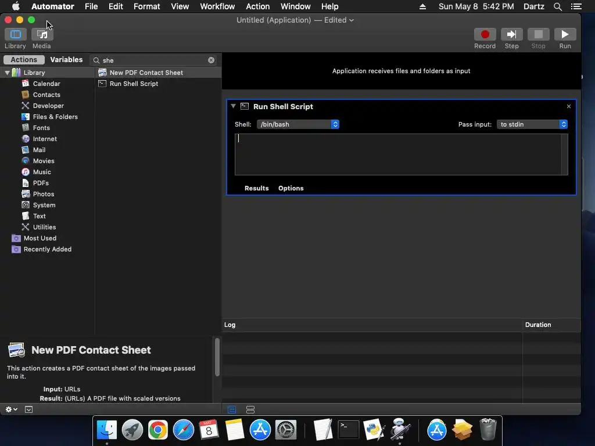This screenshot has height=446, width=595.
Task: Open the Pass input dropdown
Action: click(x=532, y=124)
